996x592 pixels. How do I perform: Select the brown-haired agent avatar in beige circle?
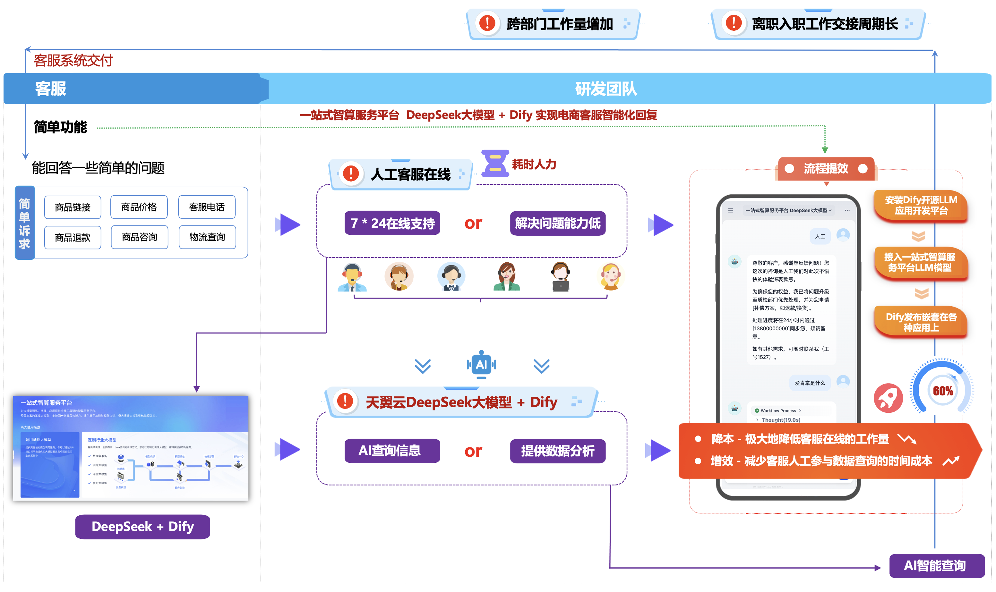tap(399, 276)
